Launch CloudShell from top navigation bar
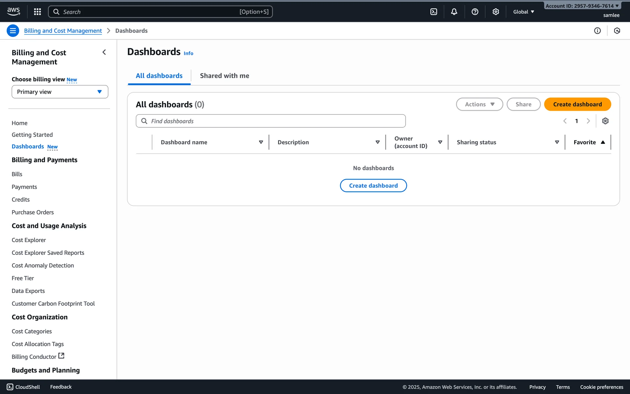The image size is (630, 394). coord(434,12)
